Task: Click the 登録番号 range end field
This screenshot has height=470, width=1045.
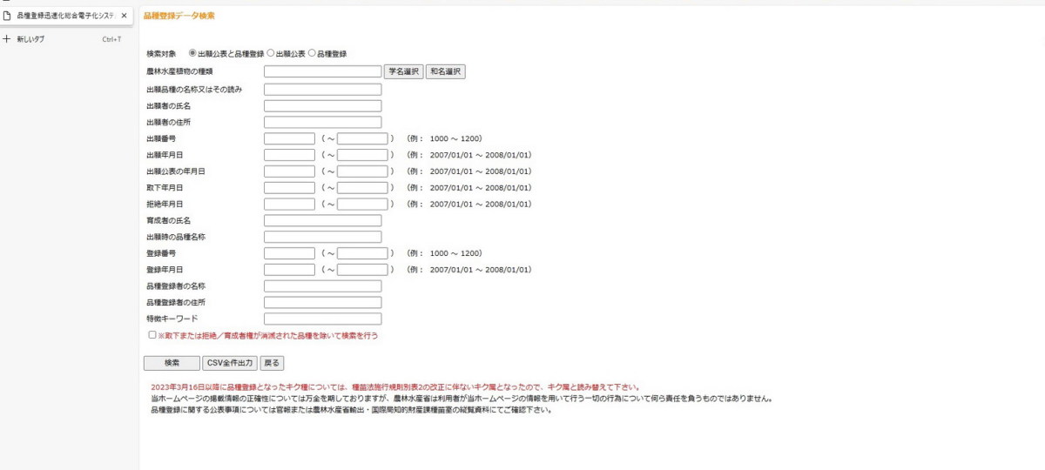Action: pyautogui.click(x=362, y=253)
